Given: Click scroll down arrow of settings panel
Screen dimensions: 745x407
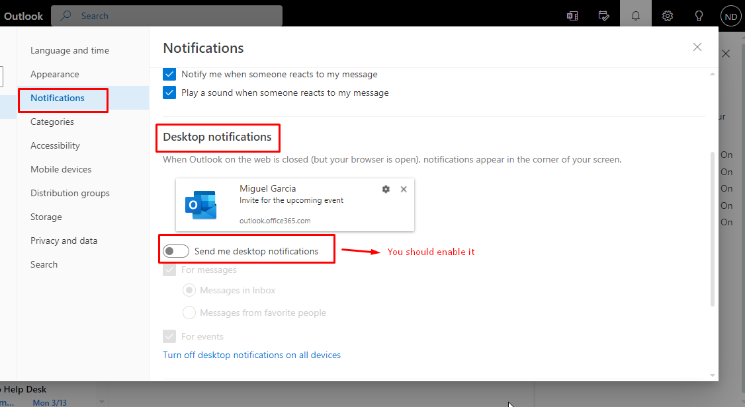Looking at the screenshot, I should pyautogui.click(x=712, y=375).
